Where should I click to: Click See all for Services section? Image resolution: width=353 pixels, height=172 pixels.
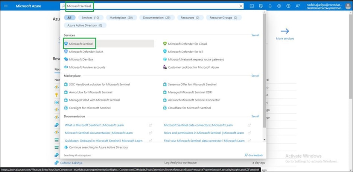click(x=255, y=35)
